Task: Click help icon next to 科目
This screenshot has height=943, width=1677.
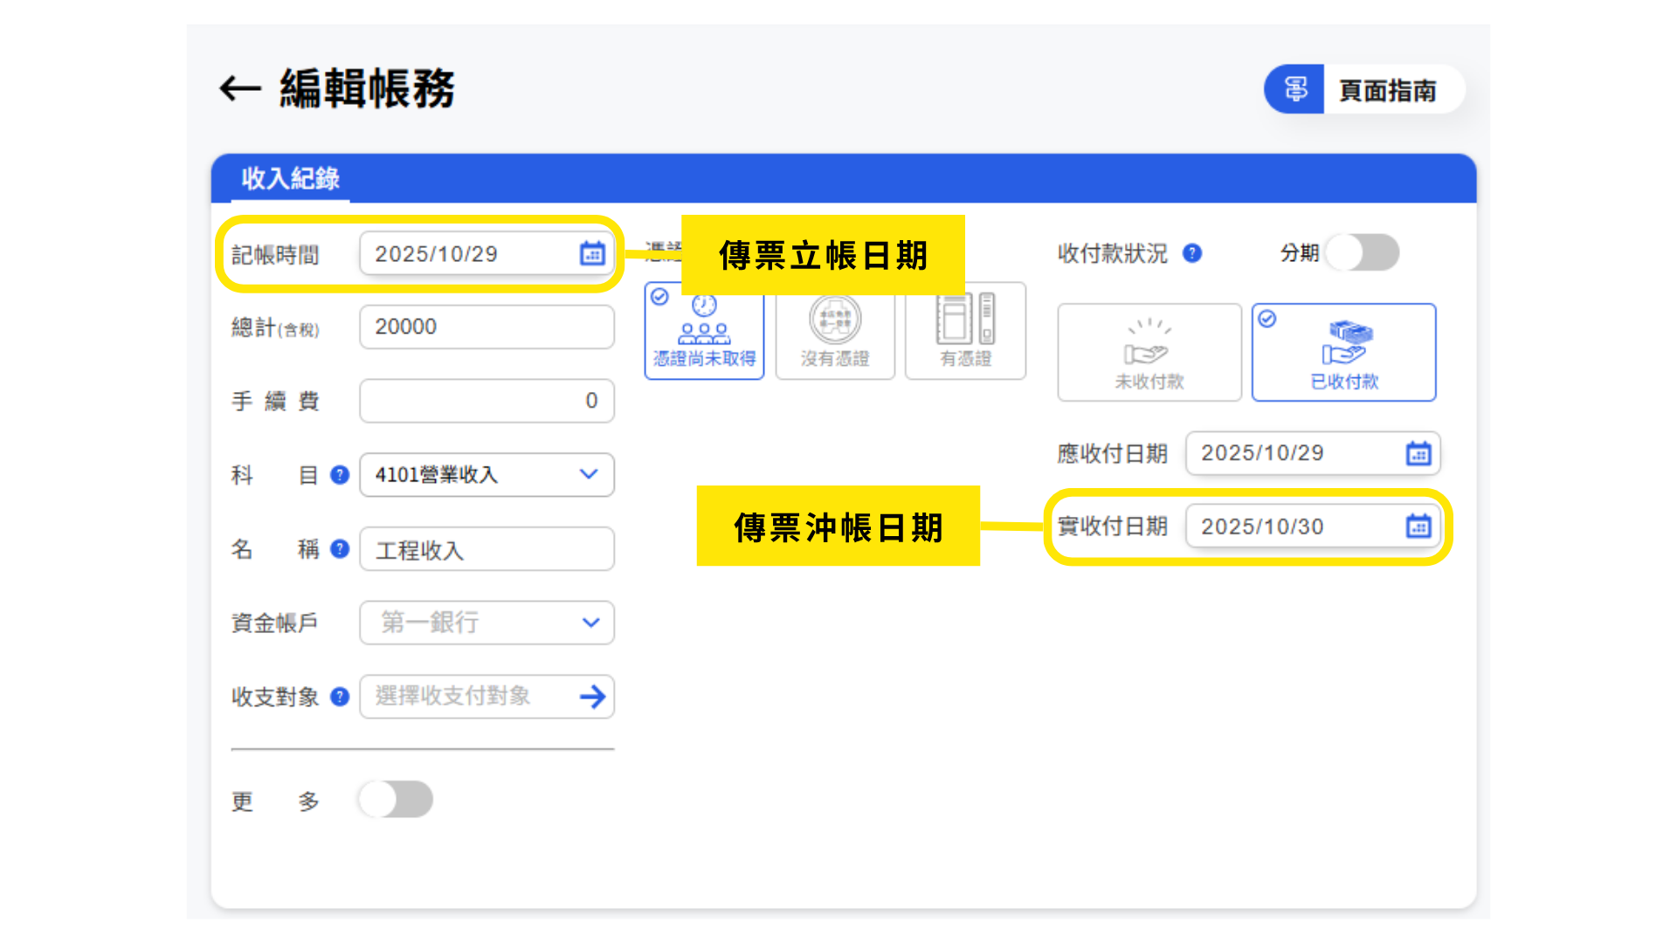Action: tap(340, 475)
